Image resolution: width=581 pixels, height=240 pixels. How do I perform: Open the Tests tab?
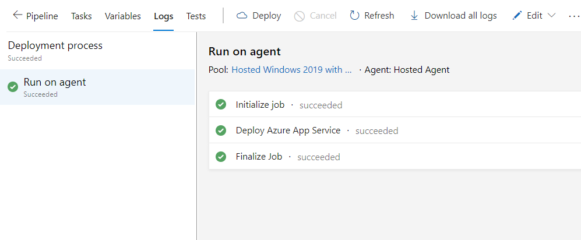point(196,16)
